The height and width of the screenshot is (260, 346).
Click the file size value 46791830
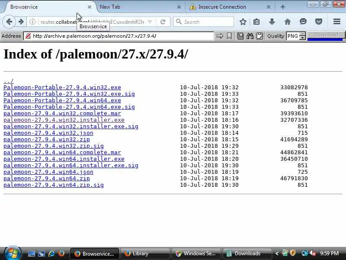(x=294, y=179)
